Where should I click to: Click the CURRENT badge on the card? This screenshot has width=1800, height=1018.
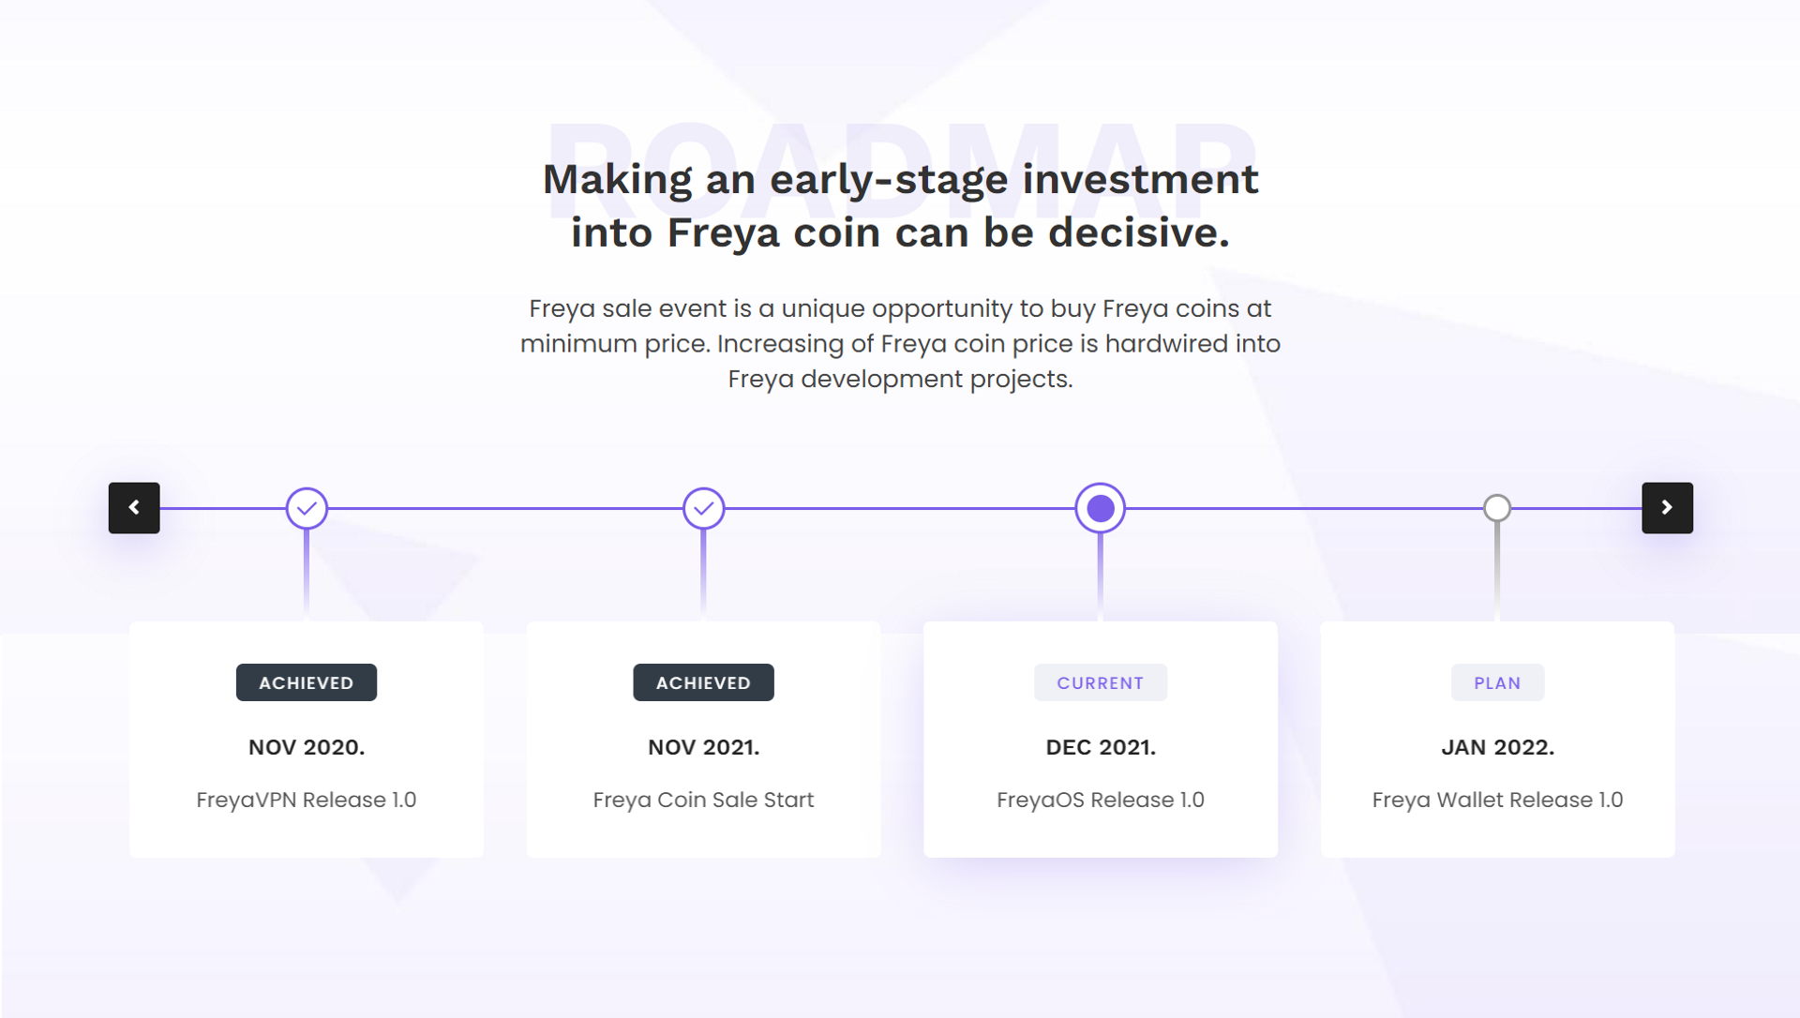1101,682
